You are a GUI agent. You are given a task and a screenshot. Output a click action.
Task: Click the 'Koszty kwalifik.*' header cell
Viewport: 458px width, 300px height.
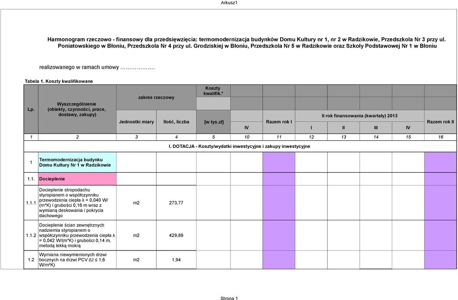[213, 91]
